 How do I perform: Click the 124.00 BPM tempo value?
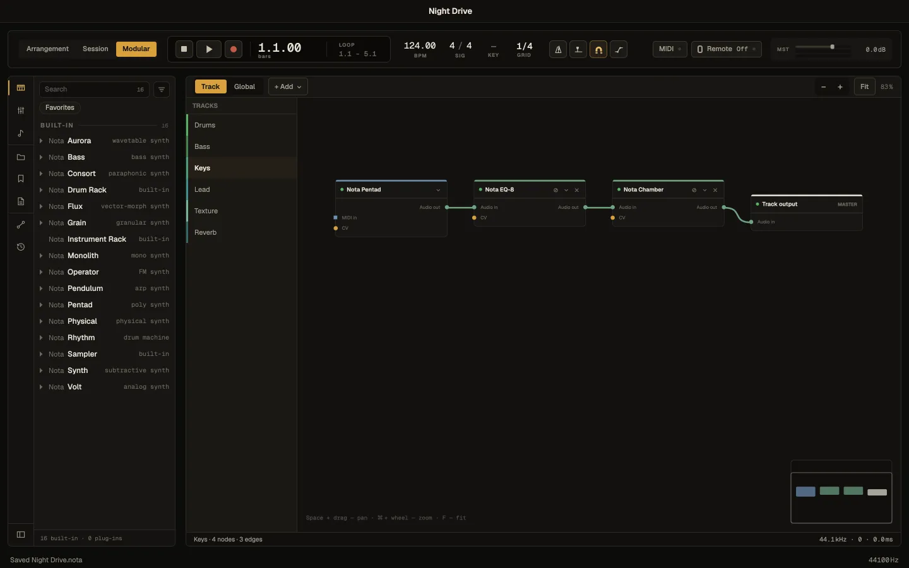pos(420,45)
